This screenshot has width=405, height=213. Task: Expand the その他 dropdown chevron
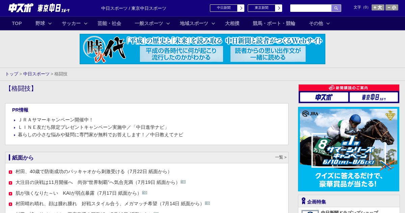(x=328, y=23)
